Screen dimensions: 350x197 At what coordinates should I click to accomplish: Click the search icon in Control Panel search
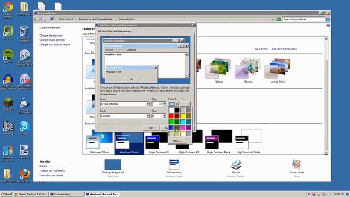tap(328, 20)
